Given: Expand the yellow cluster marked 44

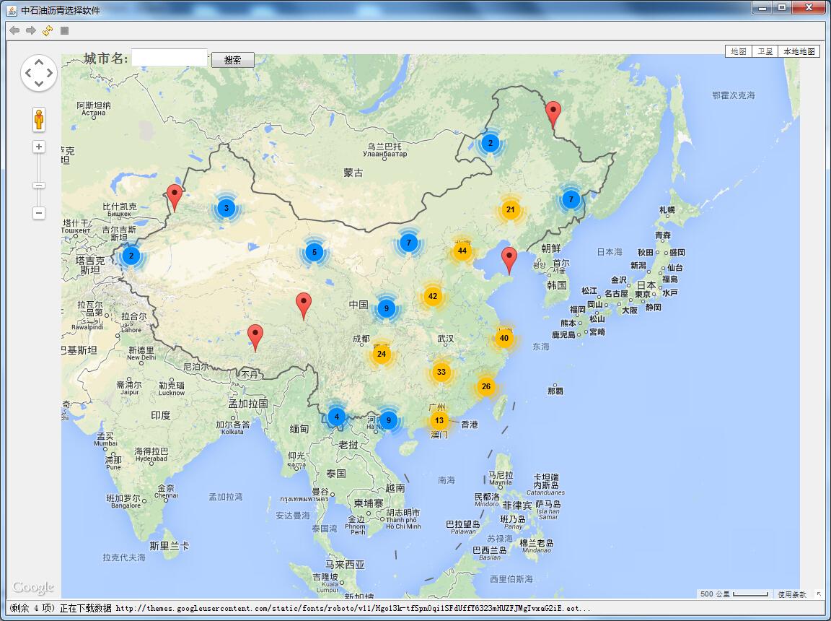Looking at the screenshot, I should 462,251.
